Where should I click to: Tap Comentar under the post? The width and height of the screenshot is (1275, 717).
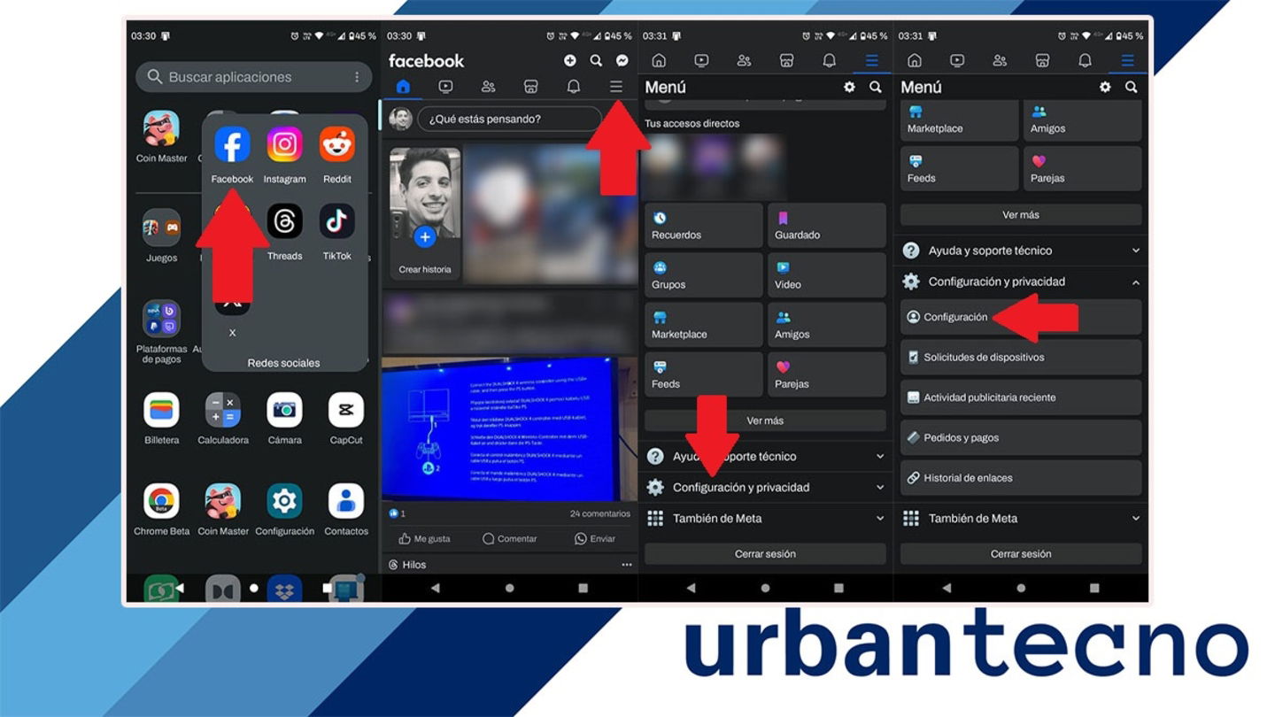[x=509, y=538]
